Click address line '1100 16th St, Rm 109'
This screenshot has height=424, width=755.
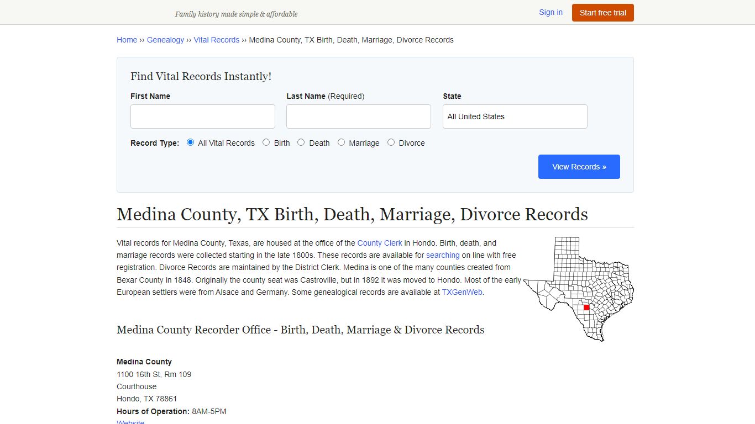point(154,374)
